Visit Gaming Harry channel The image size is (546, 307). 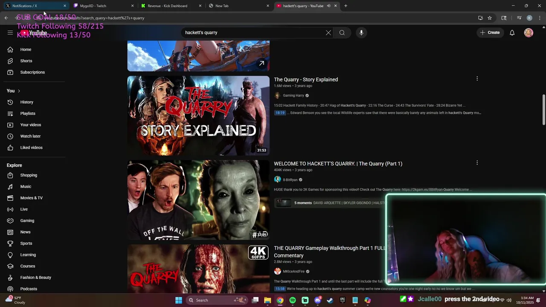tap(293, 96)
